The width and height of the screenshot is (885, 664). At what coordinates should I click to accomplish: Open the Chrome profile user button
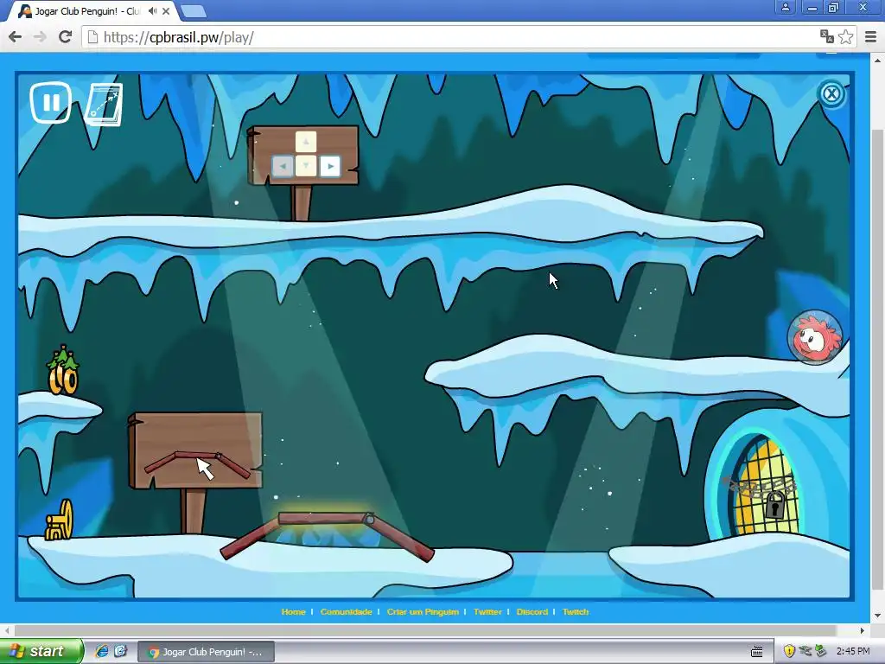[785, 7]
